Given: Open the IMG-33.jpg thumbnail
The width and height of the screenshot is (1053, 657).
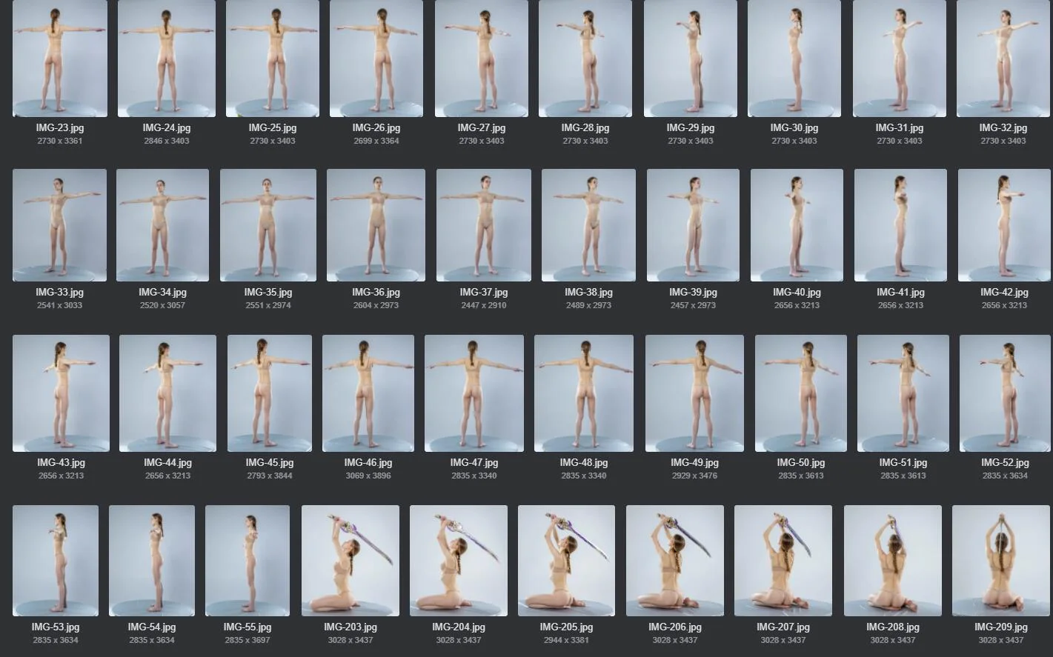Looking at the screenshot, I should coord(60,225).
